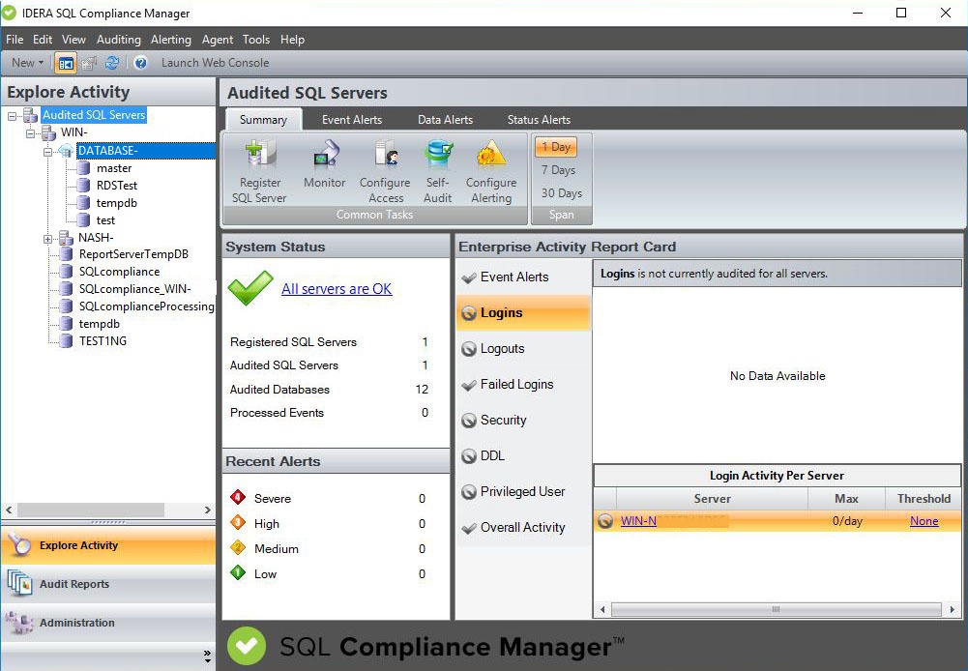Click the master database icon

pos(84,168)
